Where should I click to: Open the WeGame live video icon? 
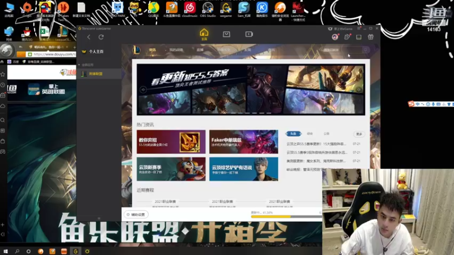[249, 34]
